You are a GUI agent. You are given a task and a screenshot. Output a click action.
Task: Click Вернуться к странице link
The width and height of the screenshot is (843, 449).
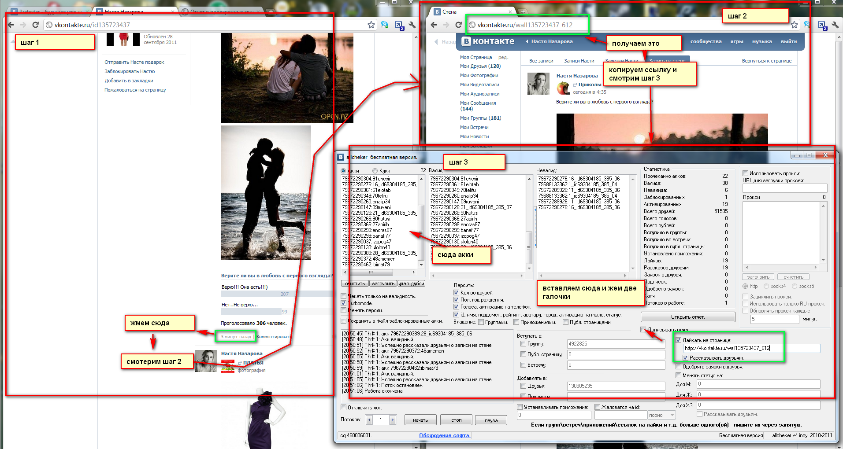click(767, 61)
